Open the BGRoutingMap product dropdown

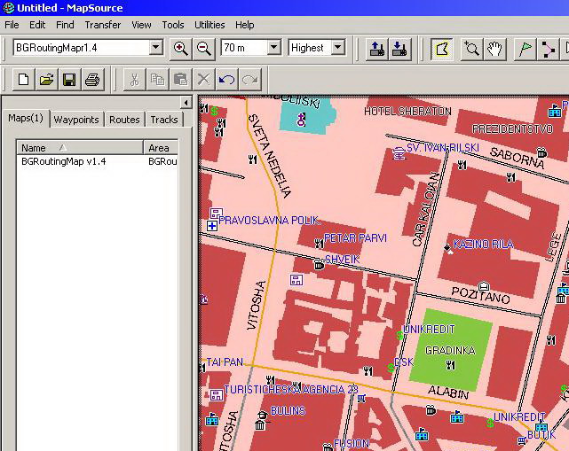point(156,48)
